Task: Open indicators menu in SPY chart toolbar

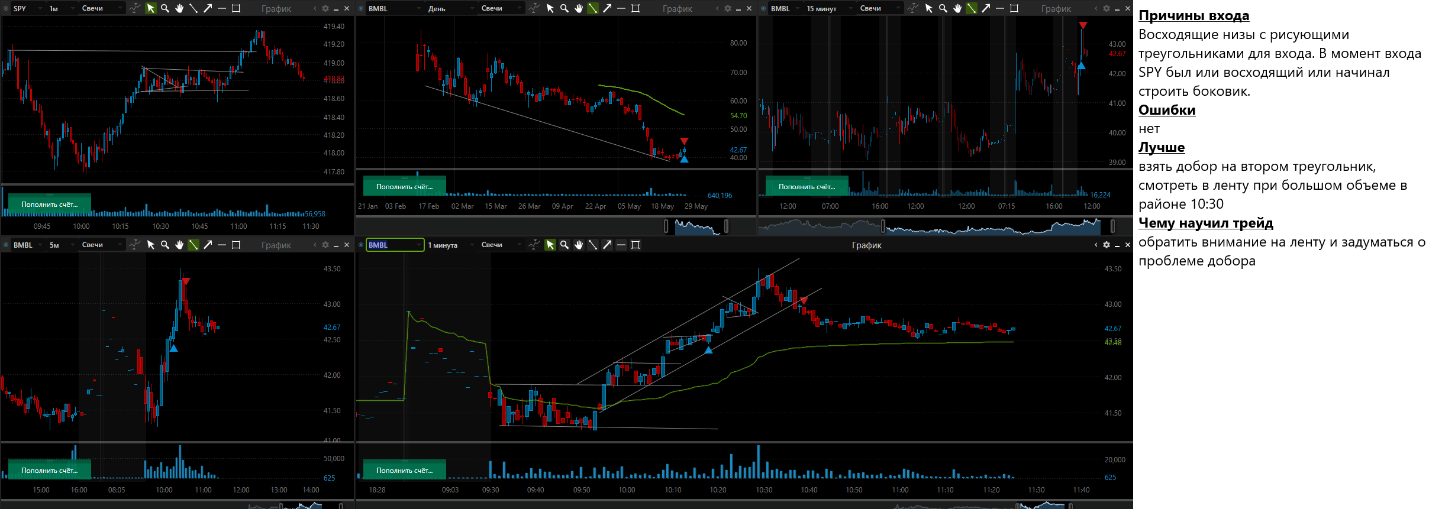Action: tap(135, 8)
